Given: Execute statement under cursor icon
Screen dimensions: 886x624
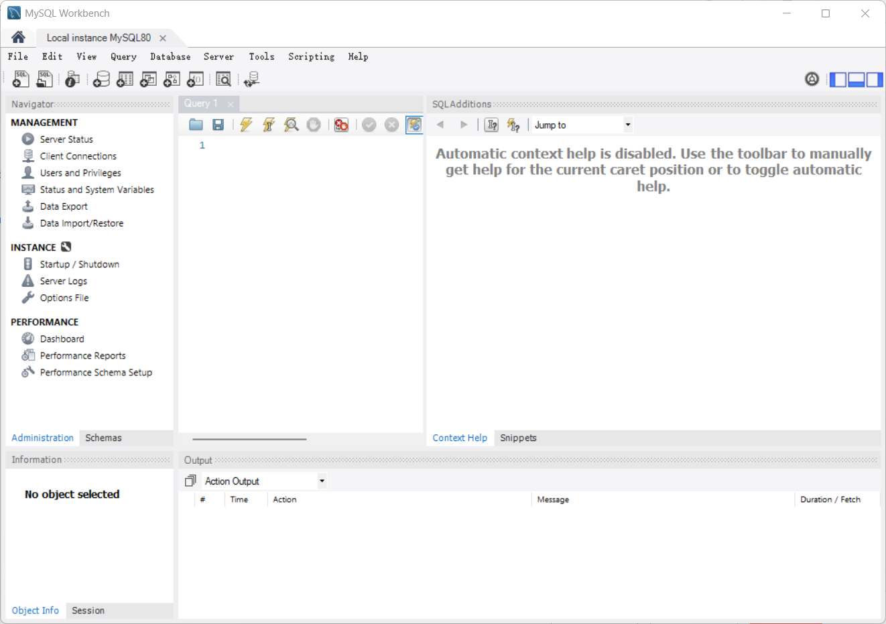Looking at the screenshot, I should (269, 125).
